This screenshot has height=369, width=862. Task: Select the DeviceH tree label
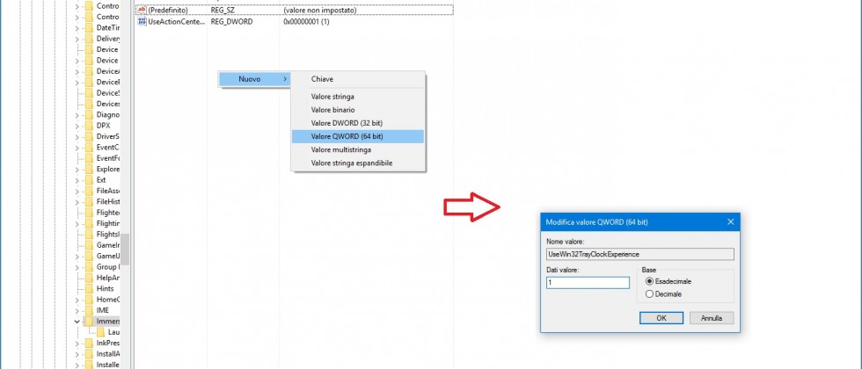pyautogui.click(x=107, y=82)
